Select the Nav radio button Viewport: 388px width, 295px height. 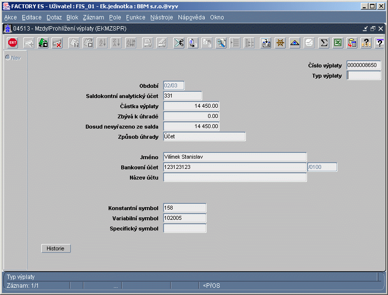[8, 57]
